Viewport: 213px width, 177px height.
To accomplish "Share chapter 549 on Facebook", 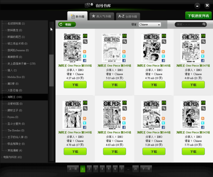I will (x=124, y=60).
